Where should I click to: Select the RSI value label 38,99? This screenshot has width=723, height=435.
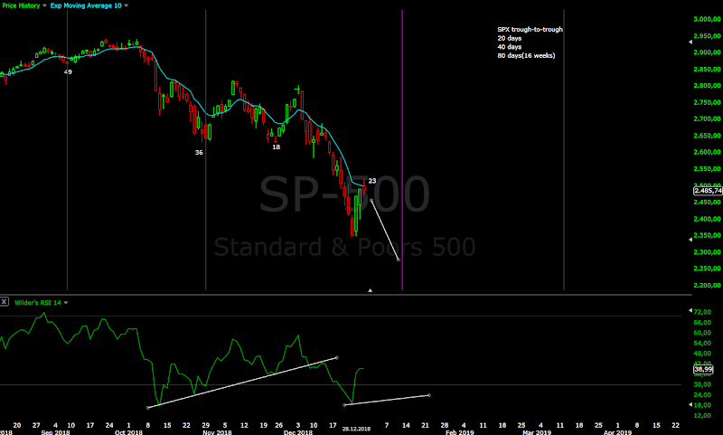[x=704, y=370]
